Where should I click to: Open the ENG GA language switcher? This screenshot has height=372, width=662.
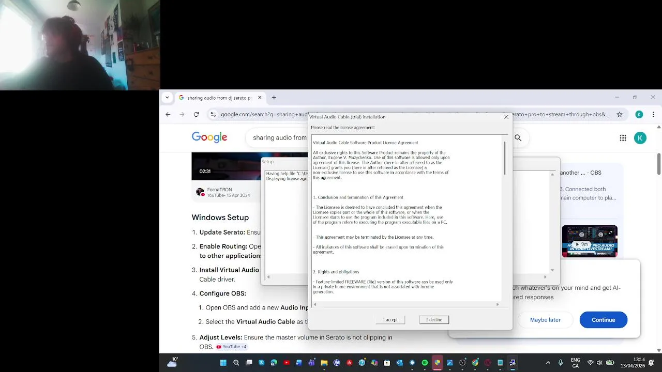575,363
